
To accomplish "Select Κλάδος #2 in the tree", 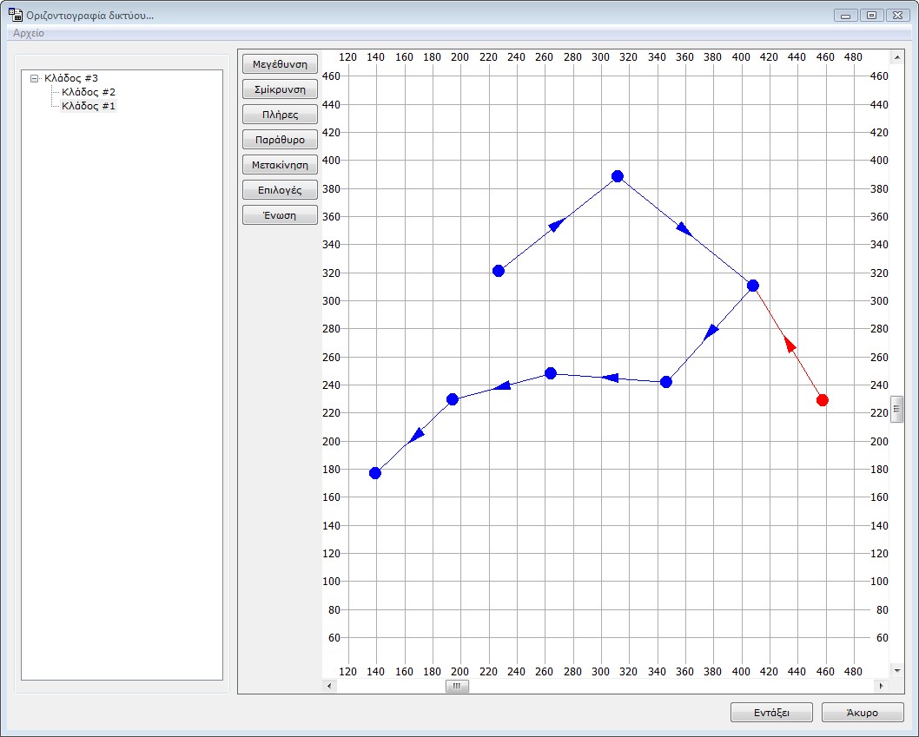I will 89,92.
